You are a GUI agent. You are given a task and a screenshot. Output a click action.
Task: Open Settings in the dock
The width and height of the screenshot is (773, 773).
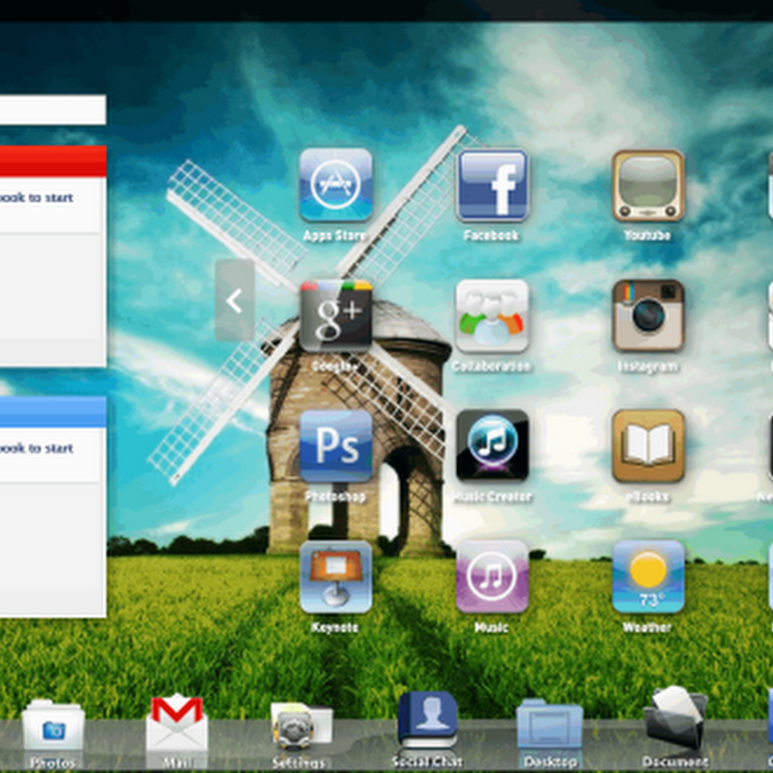point(301,726)
